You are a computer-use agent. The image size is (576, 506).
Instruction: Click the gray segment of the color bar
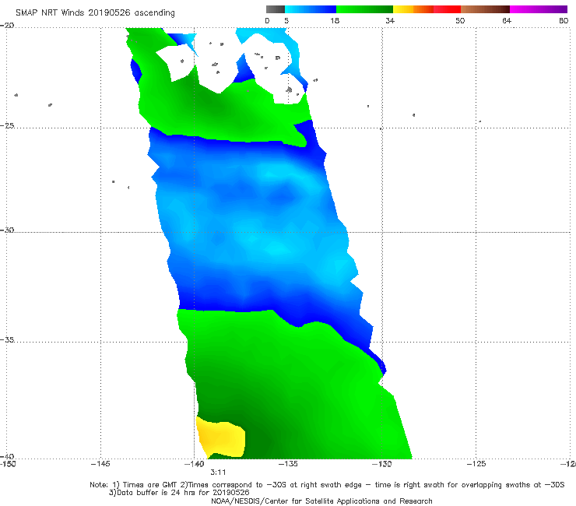pyautogui.click(x=276, y=9)
